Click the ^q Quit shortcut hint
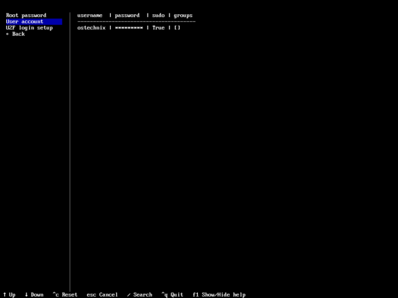 click(172, 295)
